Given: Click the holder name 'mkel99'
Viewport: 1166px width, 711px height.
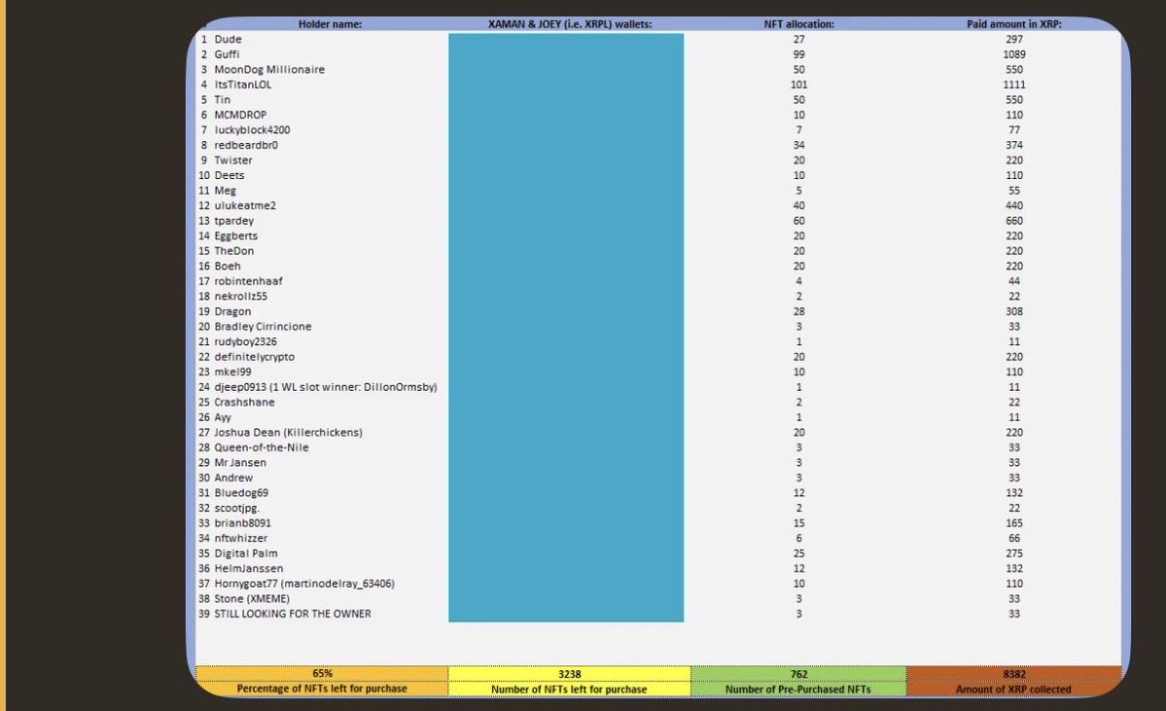Looking at the screenshot, I should [x=232, y=372].
